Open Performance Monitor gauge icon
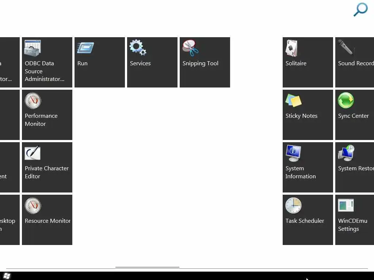Image resolution: width=374 pixels, height=280 pixels. 33,101
